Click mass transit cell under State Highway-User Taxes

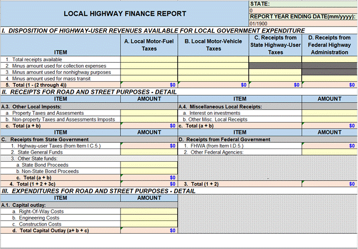click(275, 79)
